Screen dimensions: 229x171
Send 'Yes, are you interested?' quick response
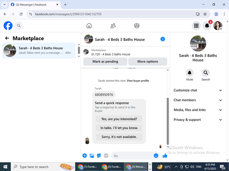coord(119,119)
